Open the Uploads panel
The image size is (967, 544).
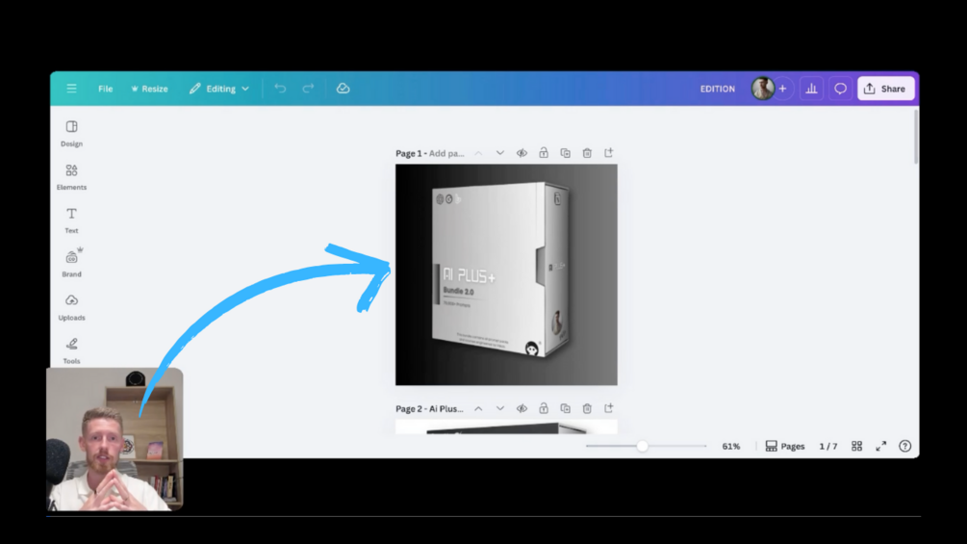(x=71, y=307)
